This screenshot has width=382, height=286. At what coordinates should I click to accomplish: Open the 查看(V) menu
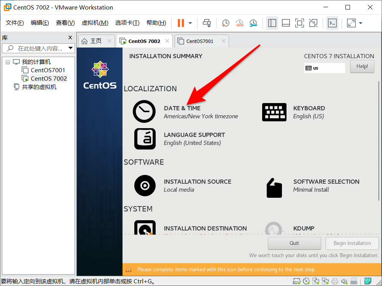point(65,23)
